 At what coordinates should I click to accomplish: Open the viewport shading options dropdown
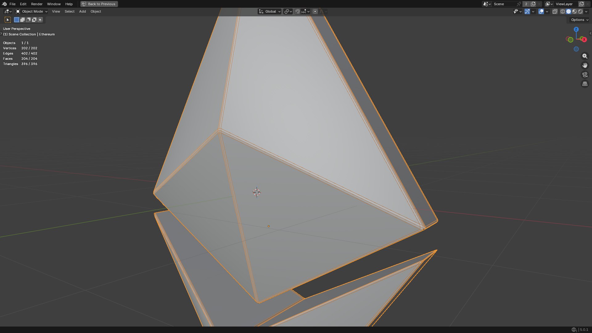coord(586,11)
